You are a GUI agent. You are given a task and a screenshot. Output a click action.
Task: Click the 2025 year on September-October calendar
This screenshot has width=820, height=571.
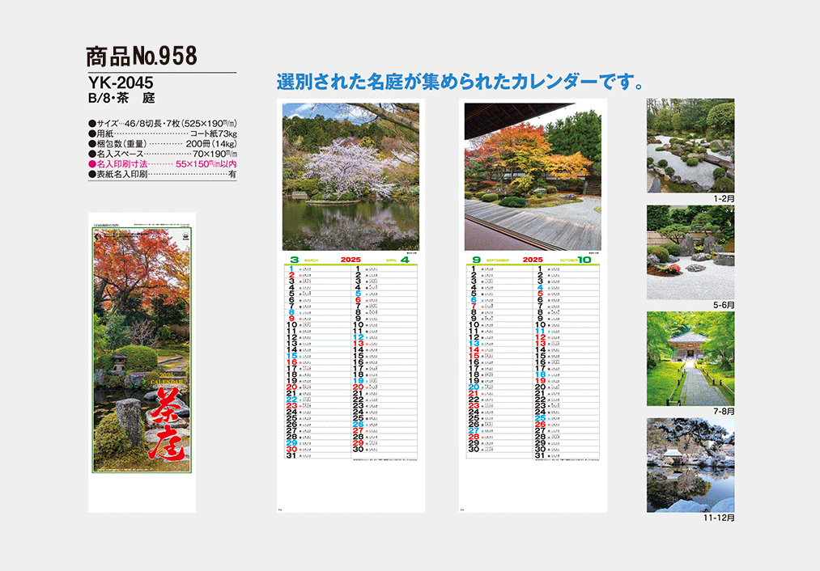533,260
